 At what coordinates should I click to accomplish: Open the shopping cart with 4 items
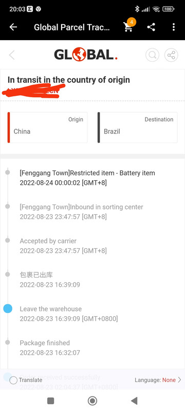[x=128, y=26]
